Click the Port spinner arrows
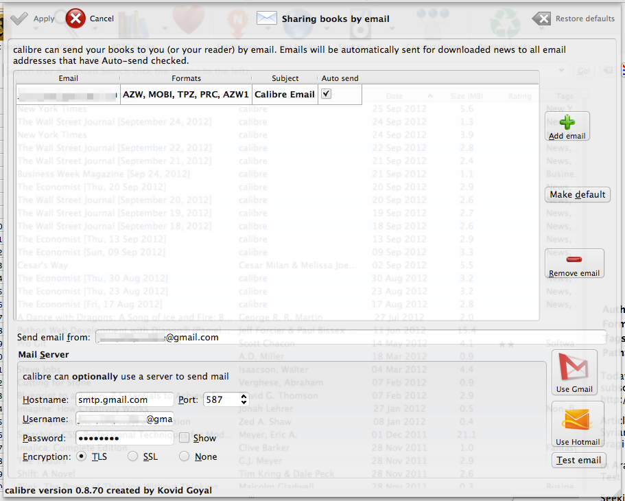625x501 pixels. pos(244,399)
